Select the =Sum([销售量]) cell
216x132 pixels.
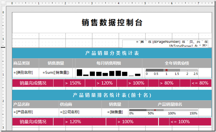point(56,73)
